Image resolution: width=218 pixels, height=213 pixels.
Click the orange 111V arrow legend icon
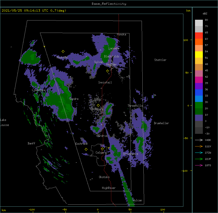pos(199,146)
